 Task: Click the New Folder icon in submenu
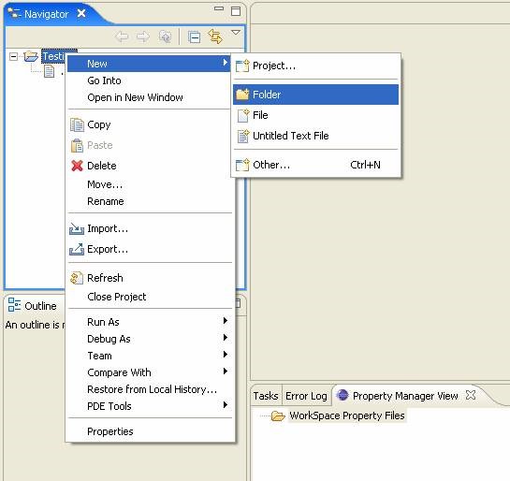[242, 95]
